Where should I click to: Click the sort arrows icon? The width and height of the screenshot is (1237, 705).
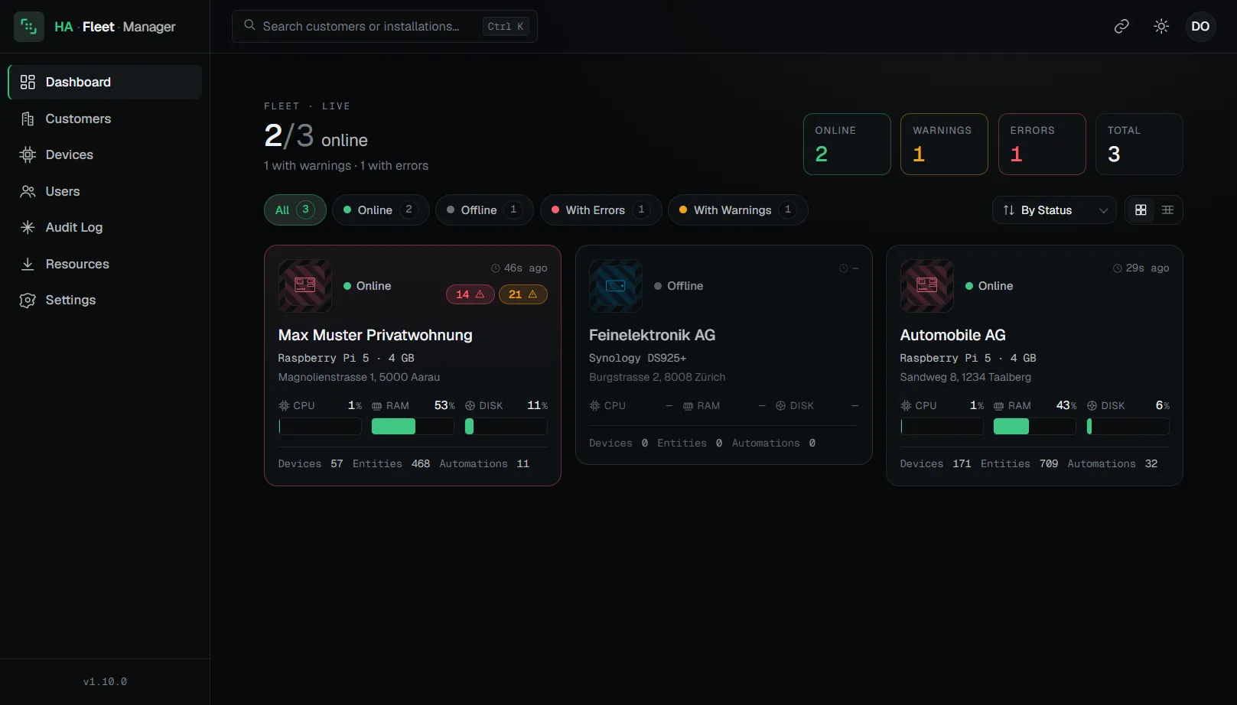[1008, 210]
